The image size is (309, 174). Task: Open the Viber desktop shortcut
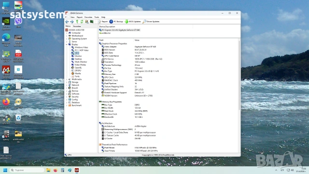(x=18, y=23)
